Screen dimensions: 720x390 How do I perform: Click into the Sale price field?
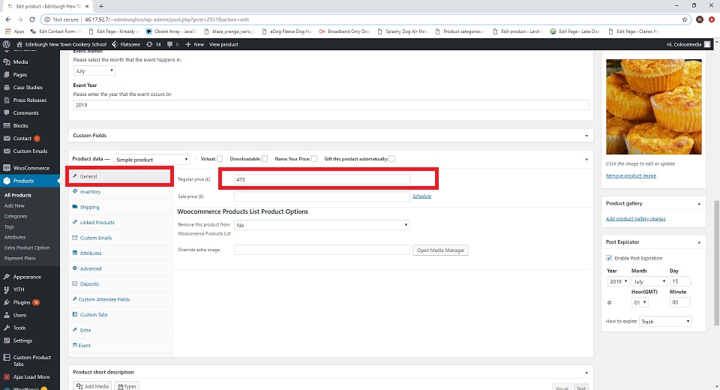[322, 196]
